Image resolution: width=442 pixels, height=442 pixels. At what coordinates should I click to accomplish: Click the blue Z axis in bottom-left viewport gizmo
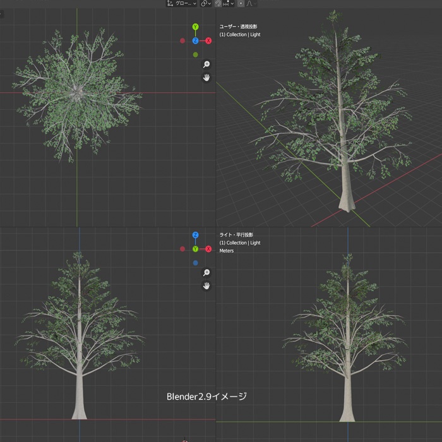coord(195,235)
